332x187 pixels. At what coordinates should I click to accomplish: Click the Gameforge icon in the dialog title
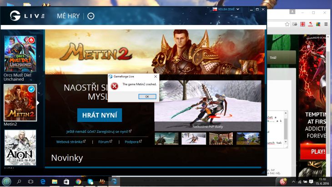(111, 76)
